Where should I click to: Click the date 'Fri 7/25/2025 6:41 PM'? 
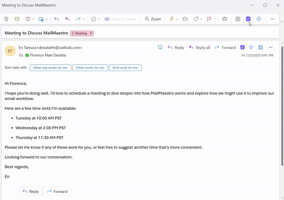tap(257, 55)
